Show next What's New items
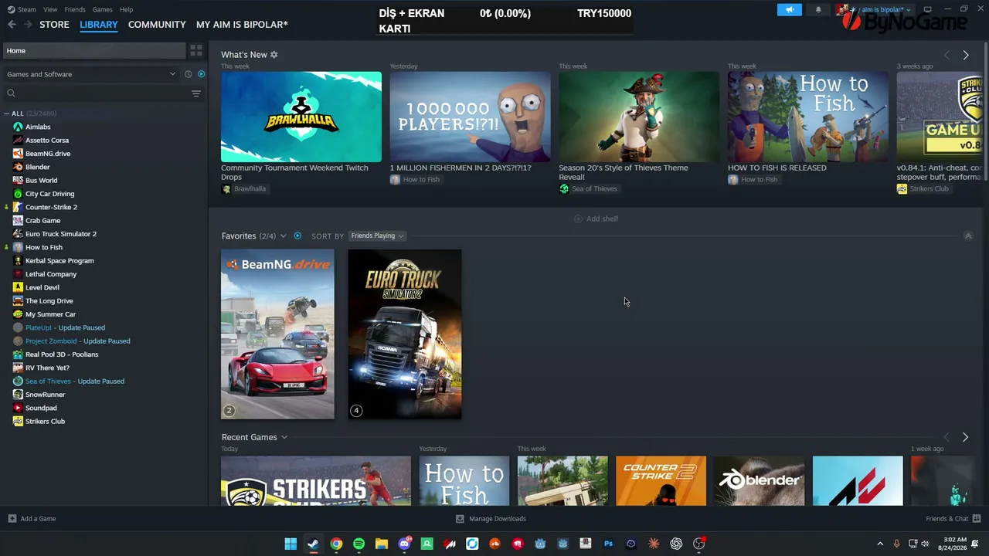The image size is (989, 556). [x=965, y=55]
